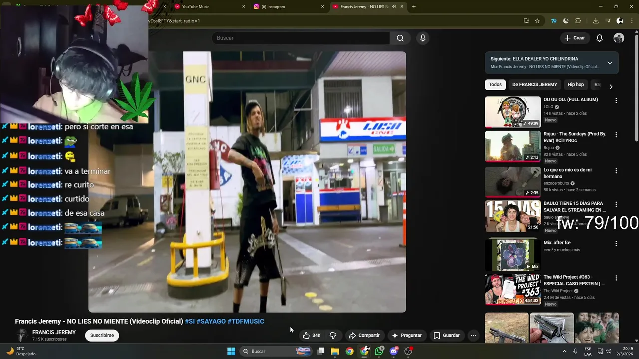Open the YouTube account avatar menu

[619, 38]
